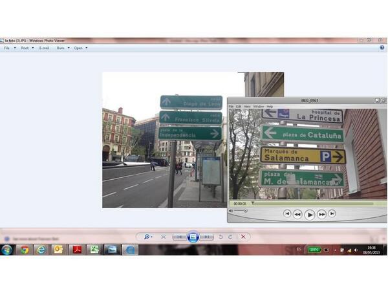
Task: Rotate photo counterclockwise
Action: [221, 237]
